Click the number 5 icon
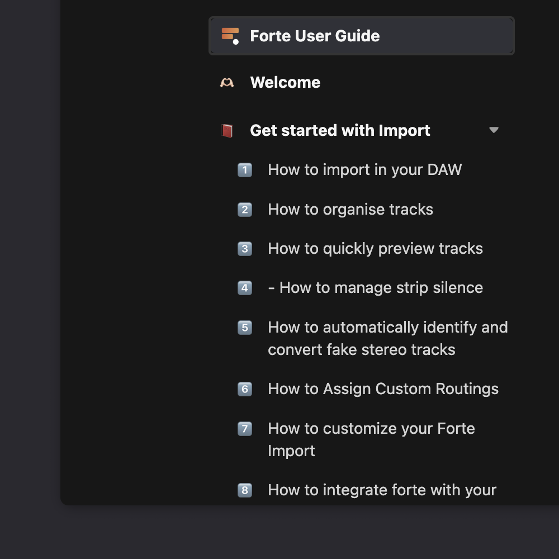The width and height of the screenshot is (559, 559). (x=245, y=328)
